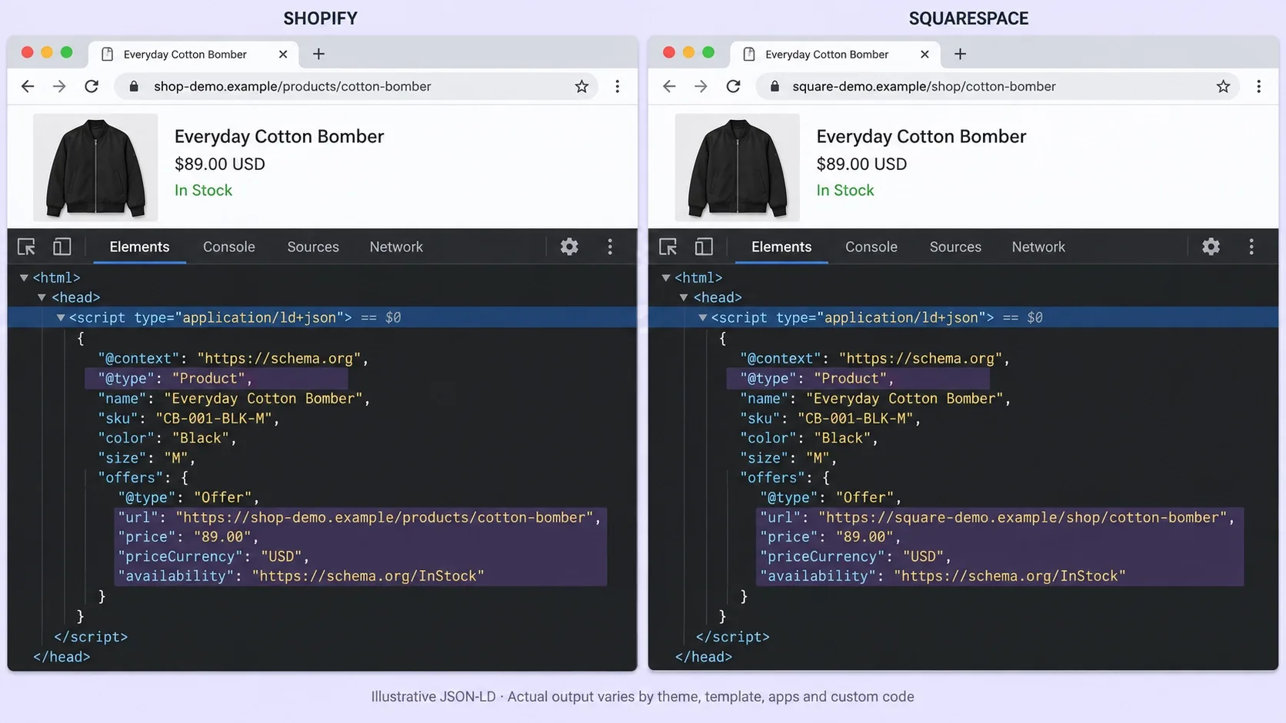Click the Everyday Cotton Bomber heading on Squarespace page

tap(921, 137)
